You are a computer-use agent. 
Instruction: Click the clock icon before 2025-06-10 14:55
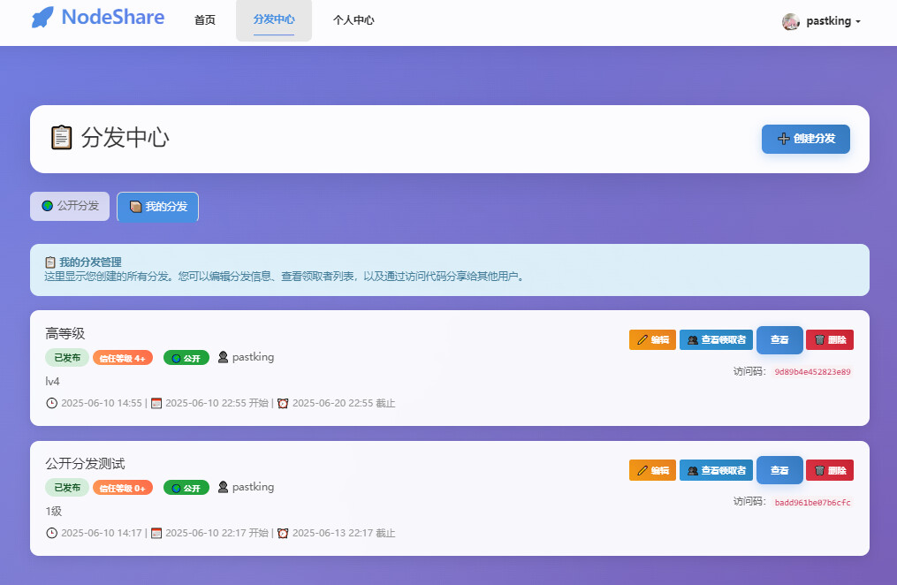(51, 403)
